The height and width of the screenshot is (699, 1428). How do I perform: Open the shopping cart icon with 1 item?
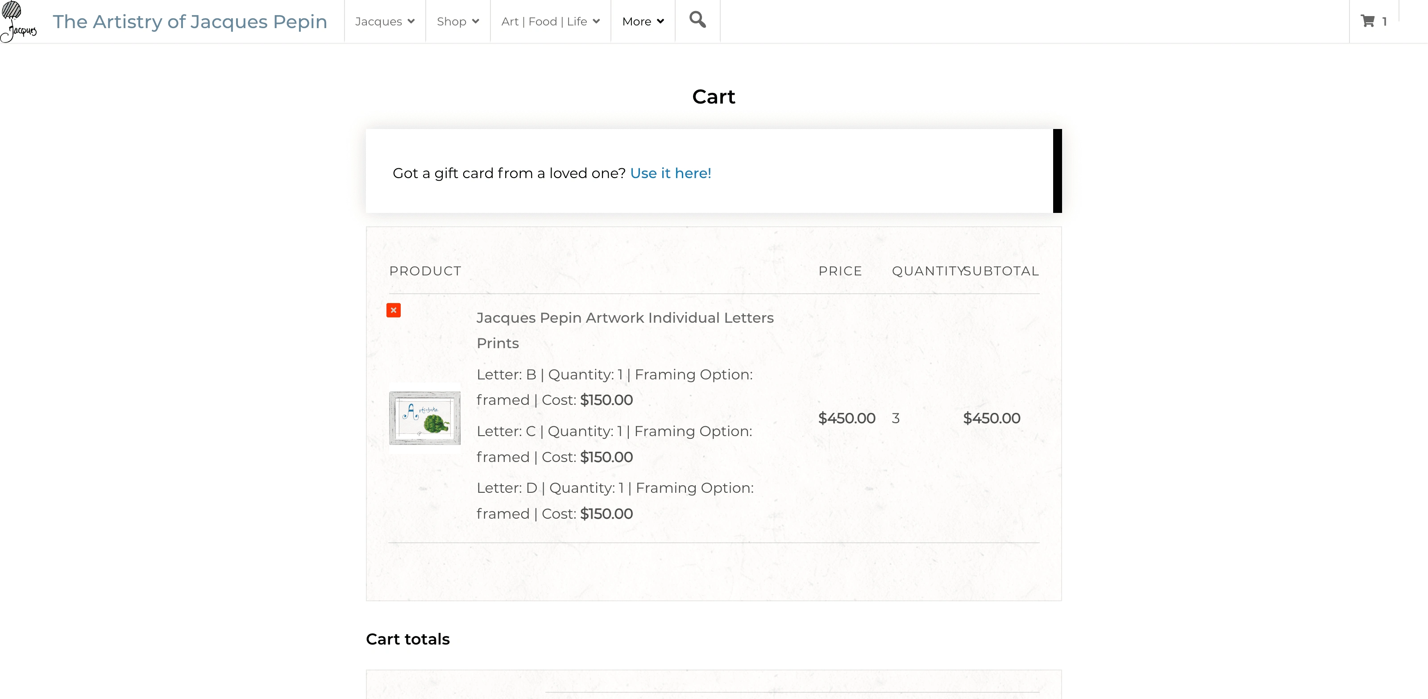click(x=1374, y=21)
